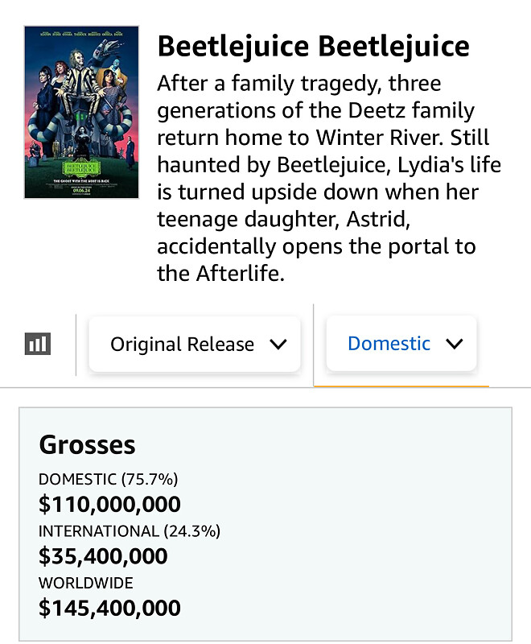
Task: Click the chevron arrow beside Original Release
Action: [x=278, y=345]
